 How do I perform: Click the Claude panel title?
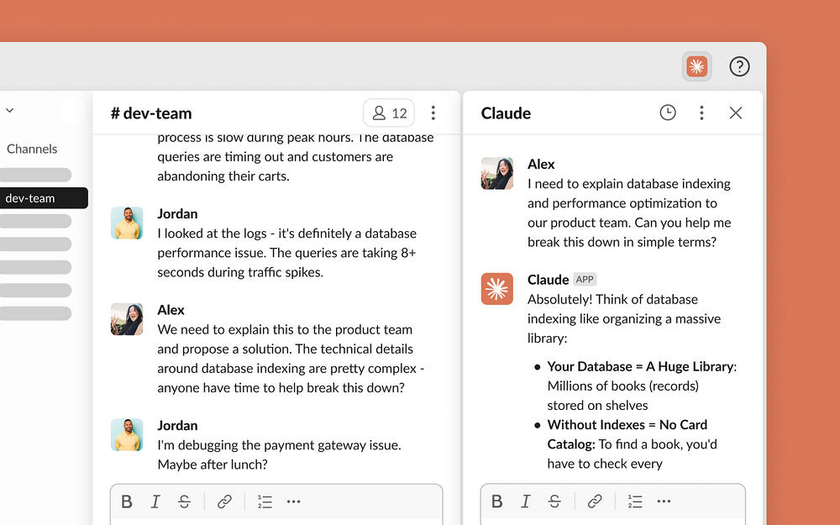coord(506,113)
